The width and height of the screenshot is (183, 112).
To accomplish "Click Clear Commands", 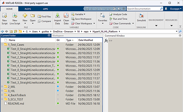I will (120, 24).
